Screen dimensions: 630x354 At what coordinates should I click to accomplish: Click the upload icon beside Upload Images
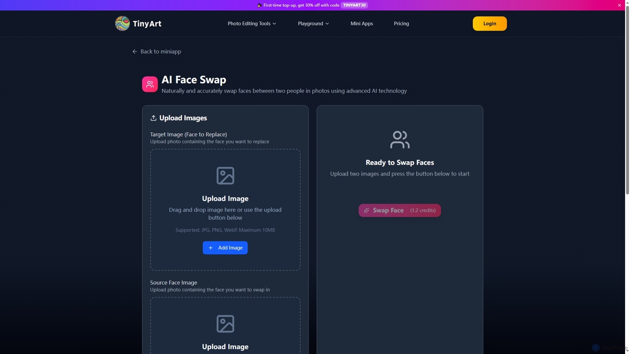pos(154,118)
